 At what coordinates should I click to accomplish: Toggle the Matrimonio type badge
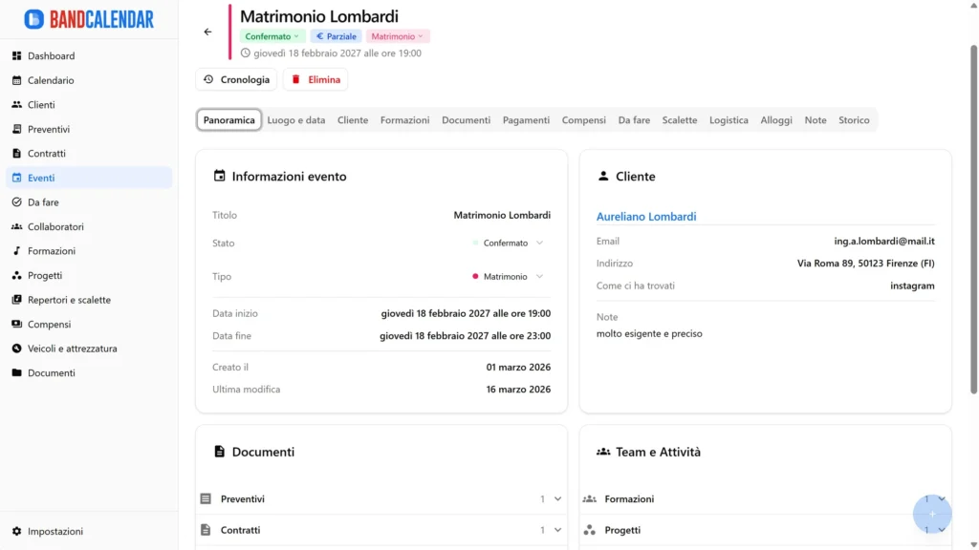coord(398,35)
